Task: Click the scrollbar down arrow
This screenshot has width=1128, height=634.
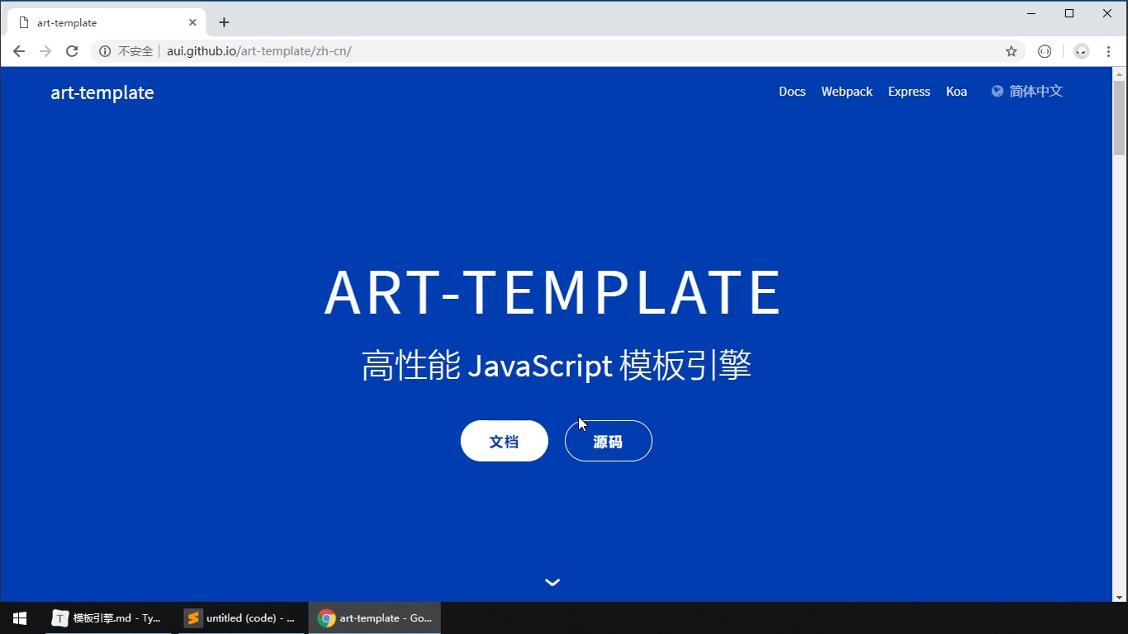Action: 1120,596
